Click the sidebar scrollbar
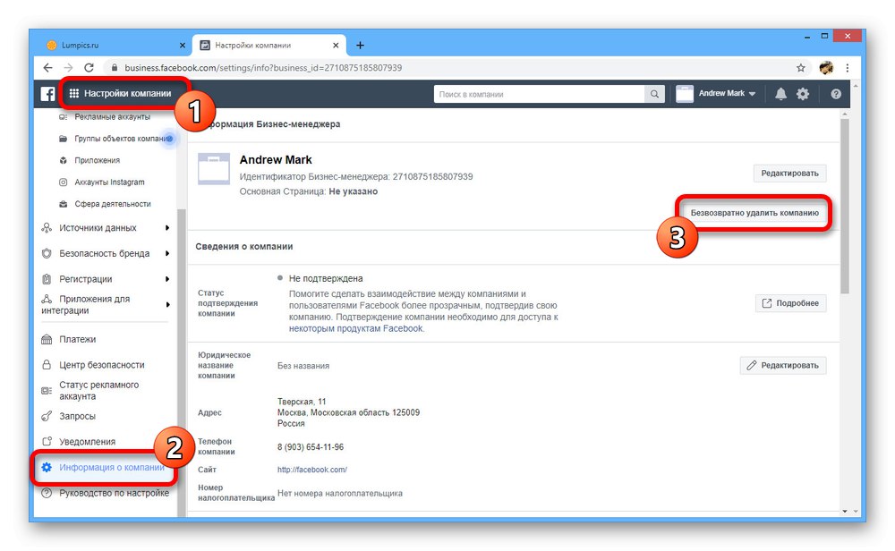 (181, 362)
